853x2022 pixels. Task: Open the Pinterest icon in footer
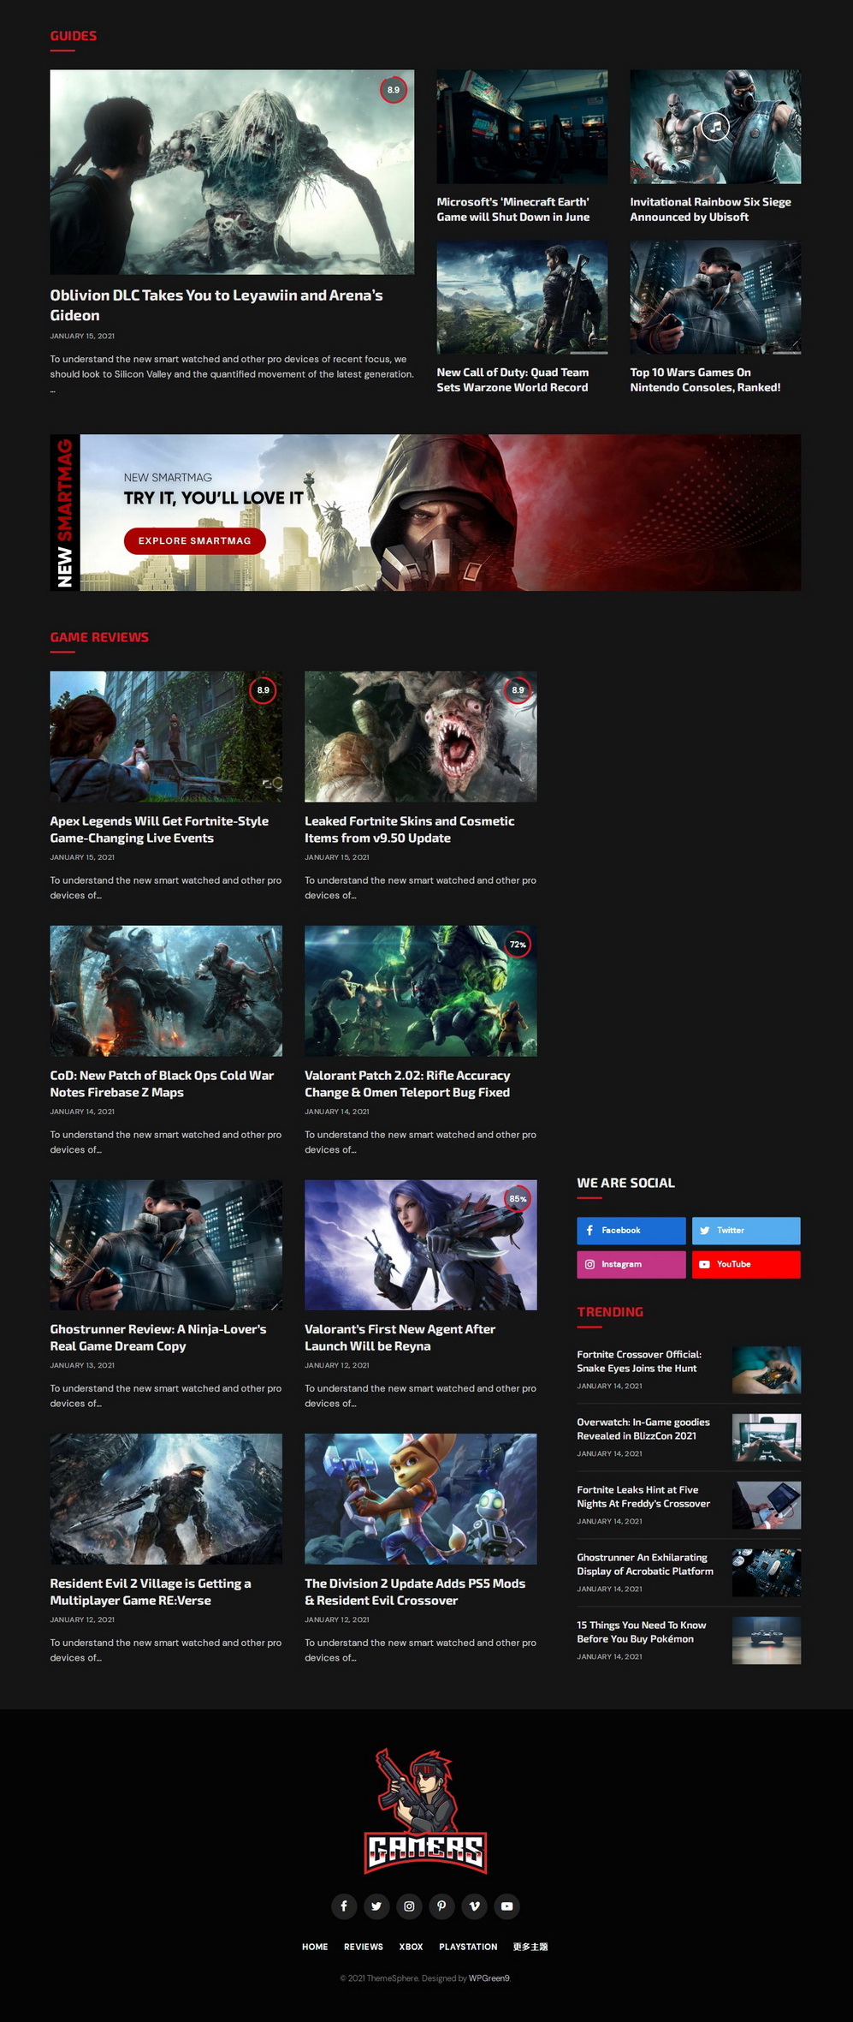pos(441,1906)
